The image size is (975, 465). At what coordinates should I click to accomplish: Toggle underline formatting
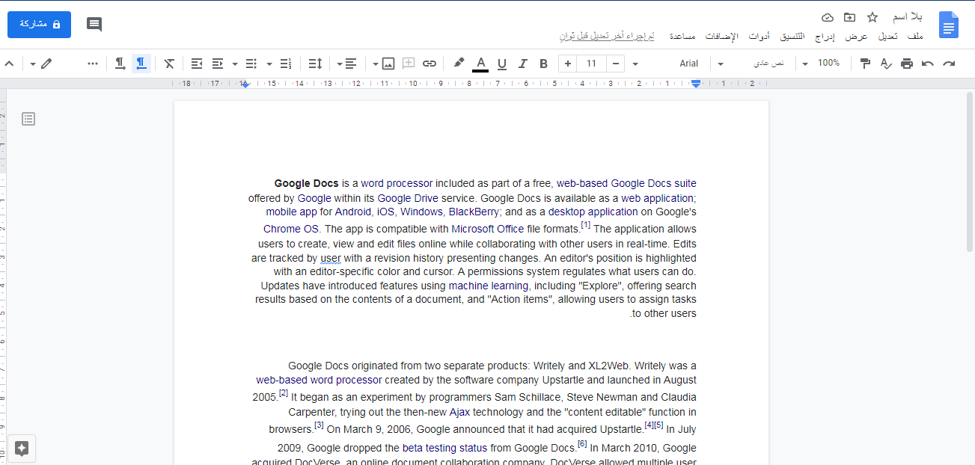tap(502, 64)
